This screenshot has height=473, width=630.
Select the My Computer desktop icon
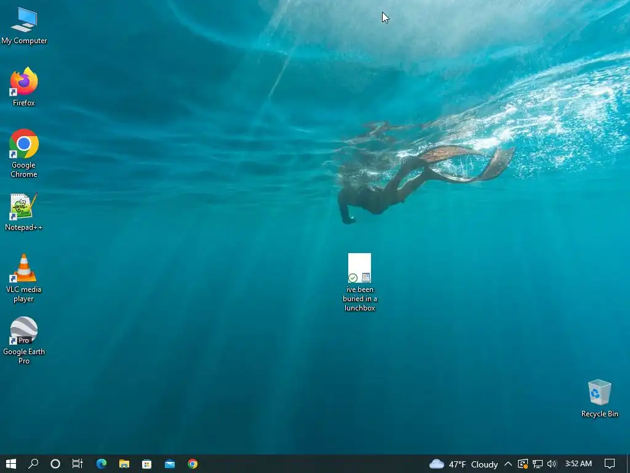(x=24, y=26)
